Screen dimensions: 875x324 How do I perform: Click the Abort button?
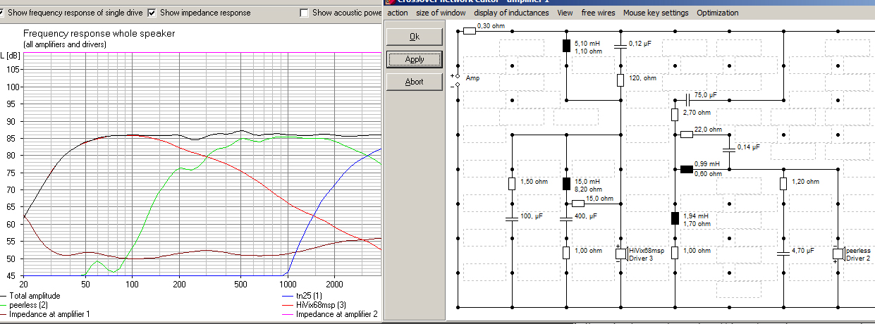(415, 82)
